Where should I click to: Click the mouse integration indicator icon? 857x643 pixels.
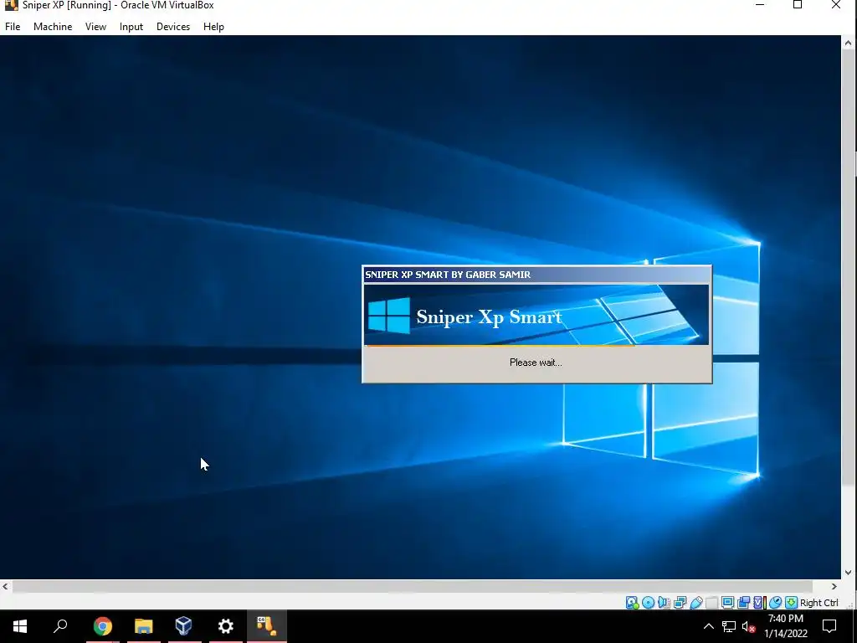click(775, 603)
